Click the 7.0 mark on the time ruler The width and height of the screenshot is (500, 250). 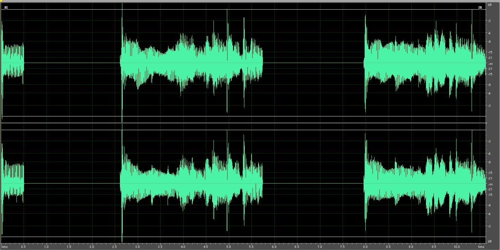tap(320, 247)
